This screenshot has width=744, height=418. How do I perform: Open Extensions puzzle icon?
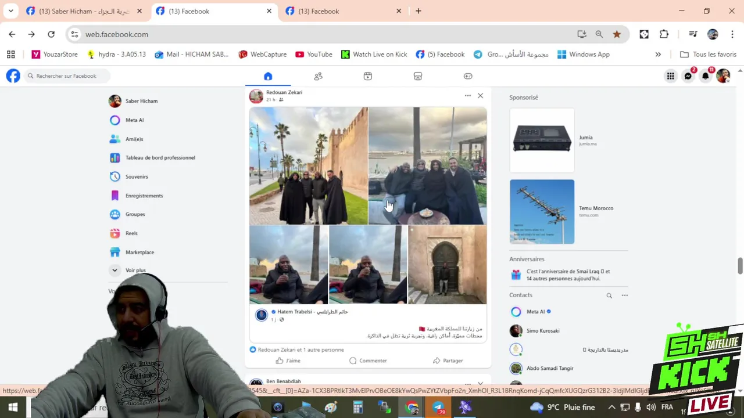664,34
